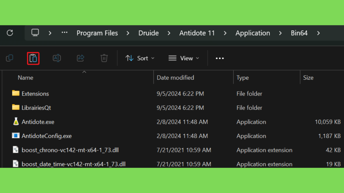Select the Extensions folder icon
344x193 pixels.
15,93
